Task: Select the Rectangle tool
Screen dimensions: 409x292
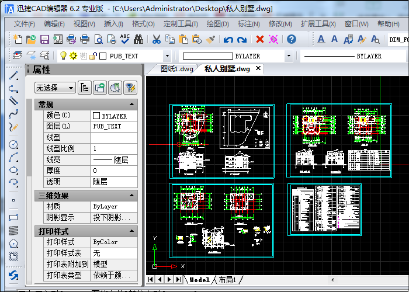Action: [x=13, y=217]
